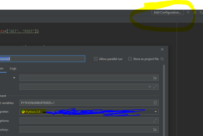Browse for script path via folder icon

(x=155, y=78)
